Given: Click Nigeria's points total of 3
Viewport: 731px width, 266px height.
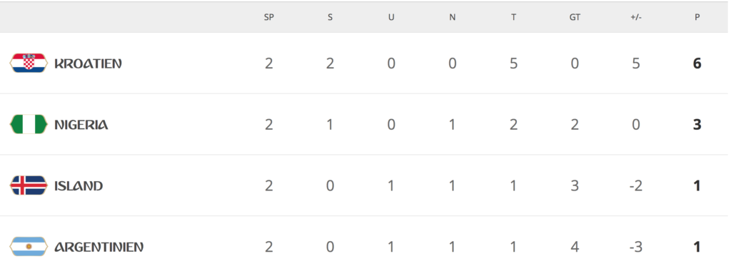Looking at the screenshot, I should point(697,125).
